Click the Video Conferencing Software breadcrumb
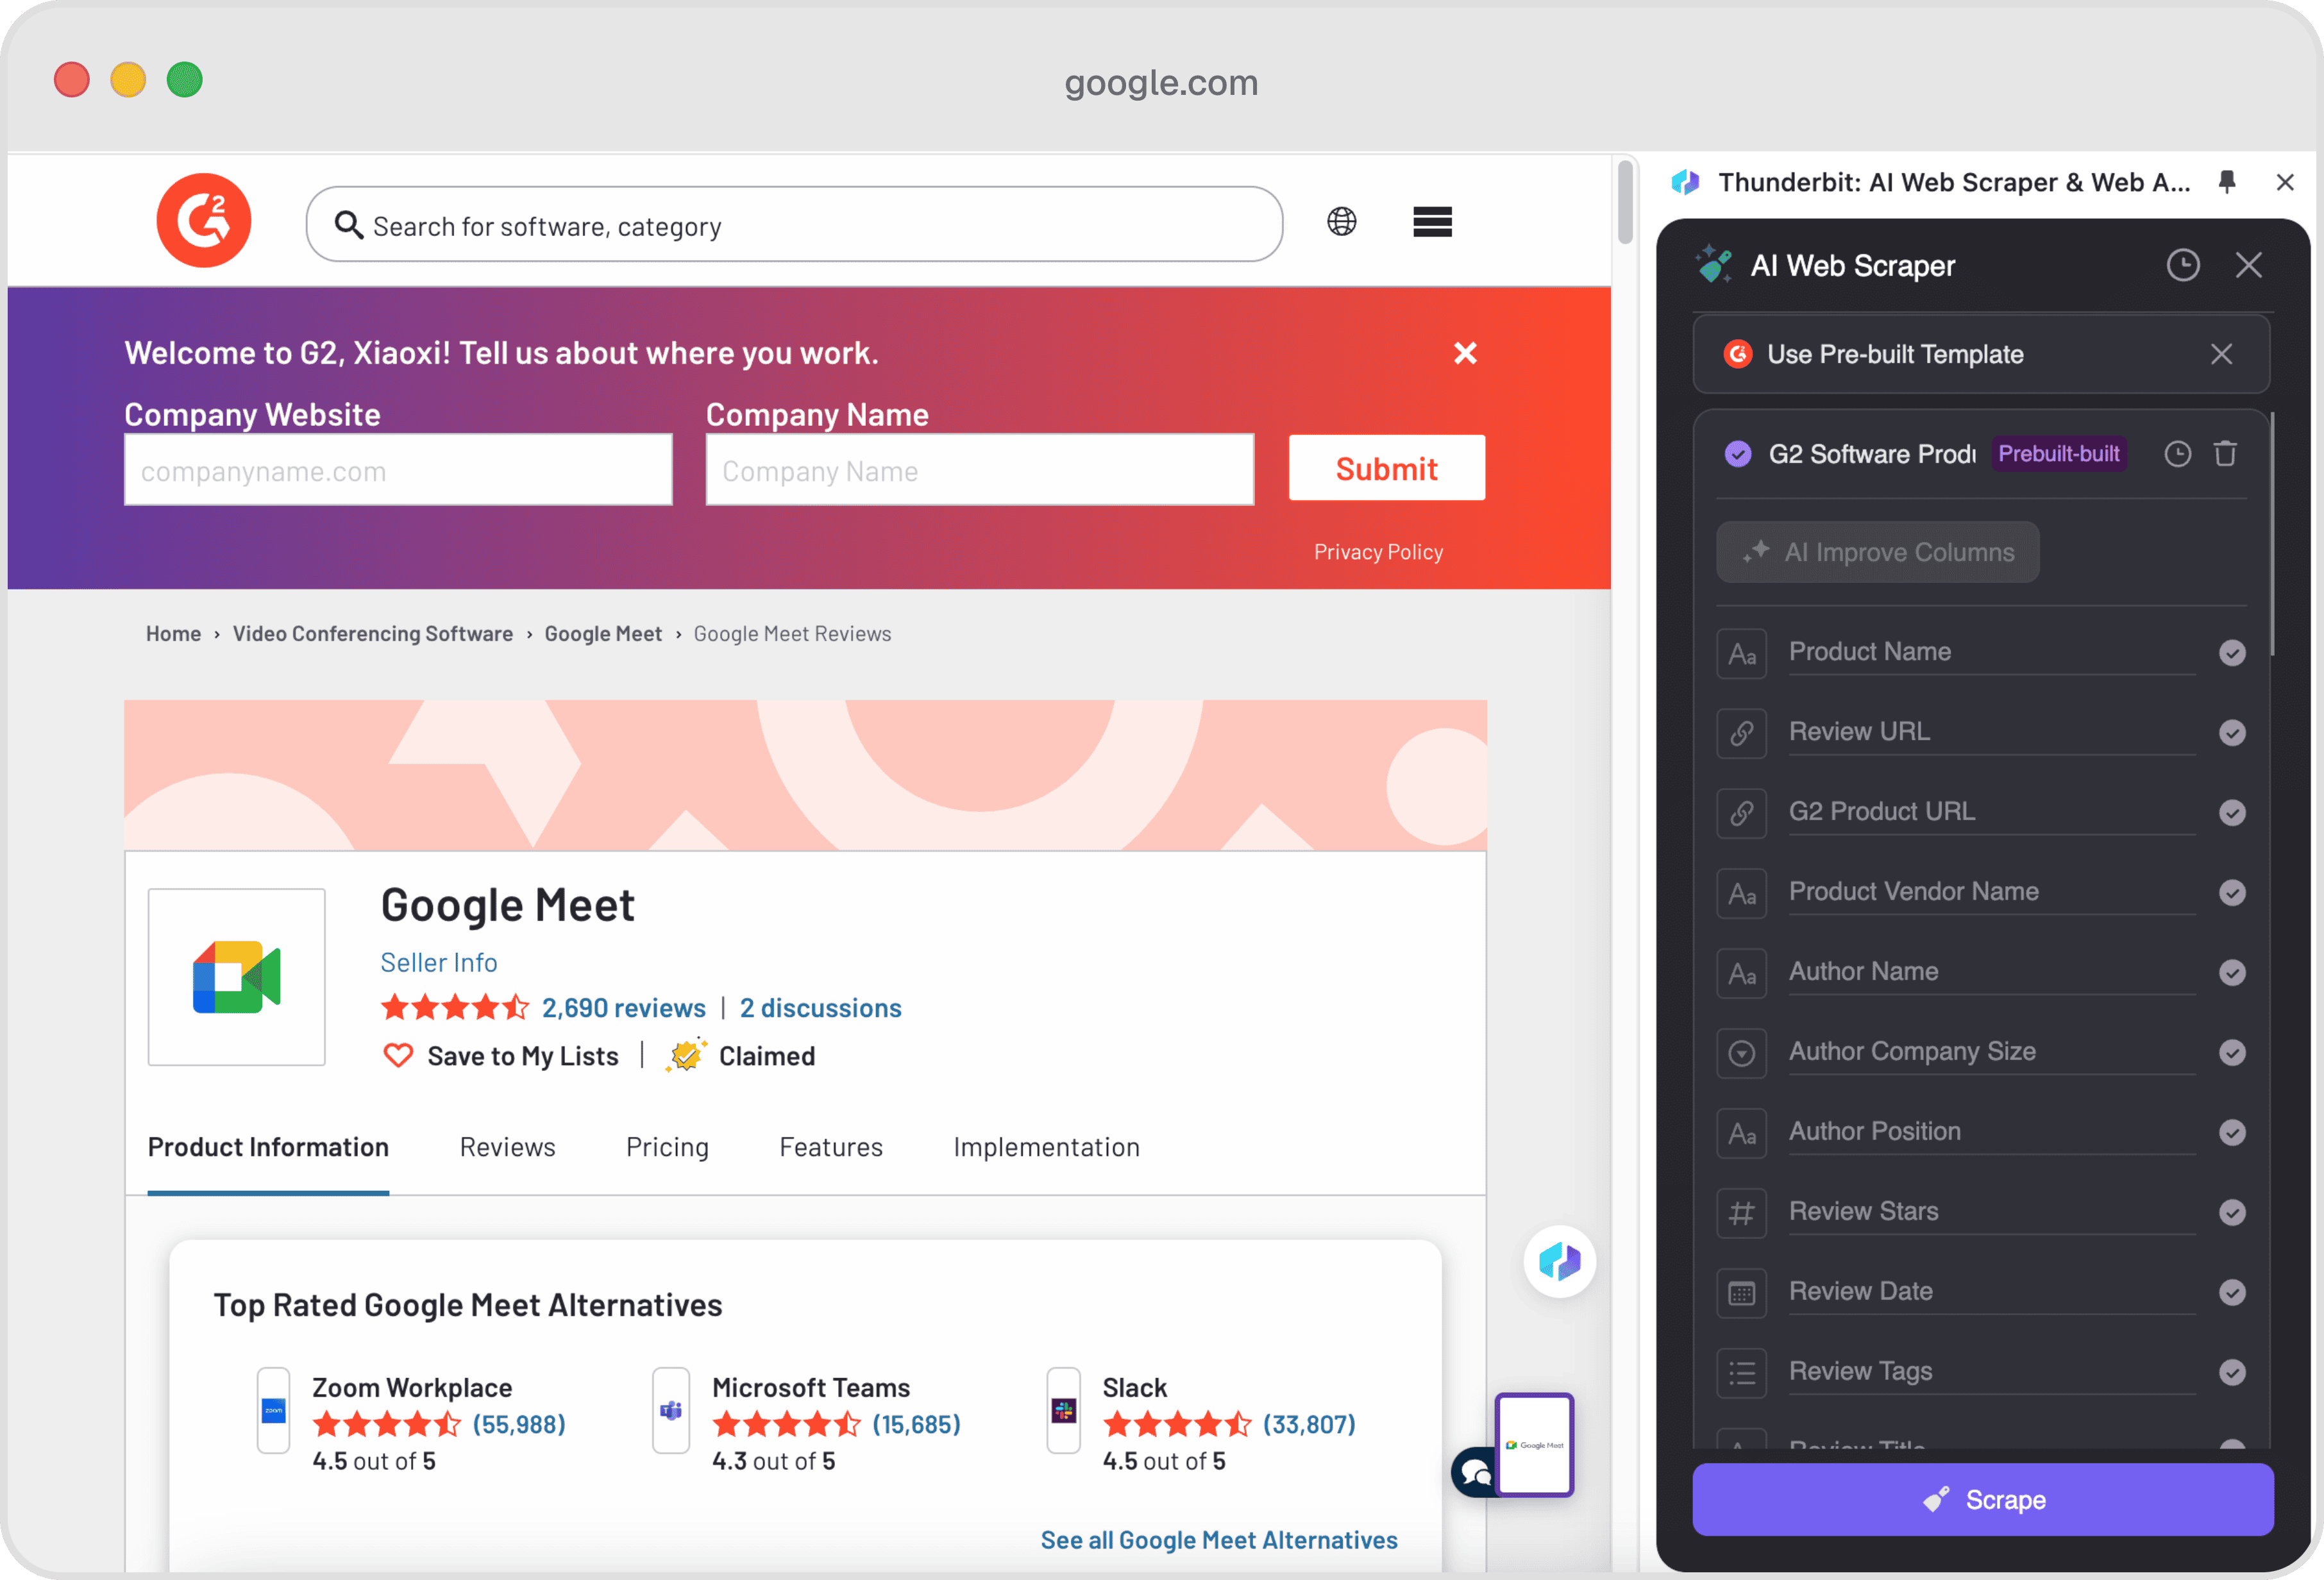The image size is (2324, 1580). (373, 634)
